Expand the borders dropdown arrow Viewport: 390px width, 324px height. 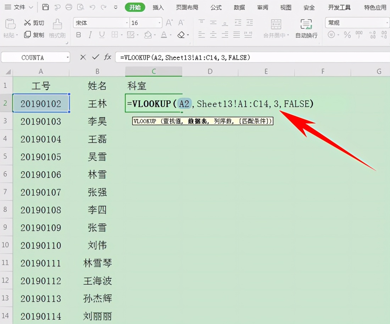coord(122,35)
